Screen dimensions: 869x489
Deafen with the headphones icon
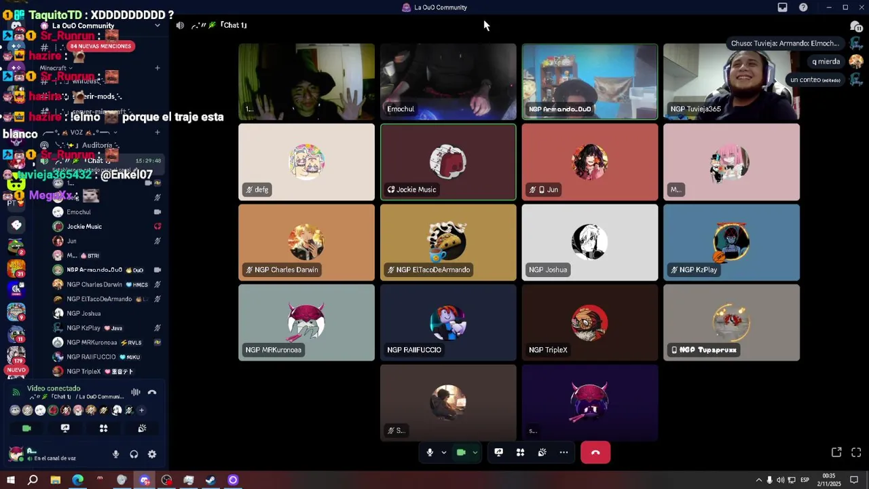click(x=134, y=454)
